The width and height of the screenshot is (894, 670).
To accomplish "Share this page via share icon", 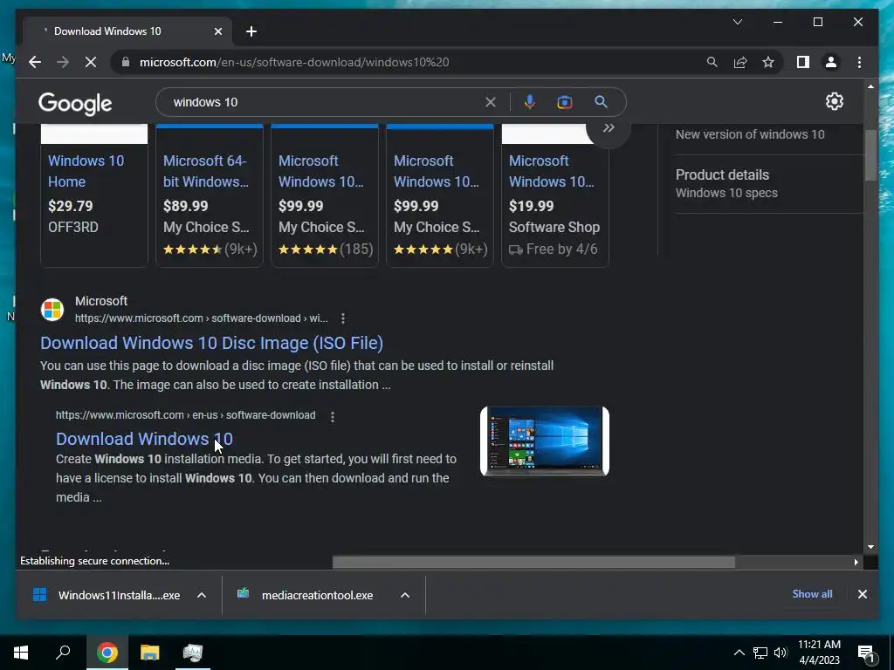I will coord(740,62).
